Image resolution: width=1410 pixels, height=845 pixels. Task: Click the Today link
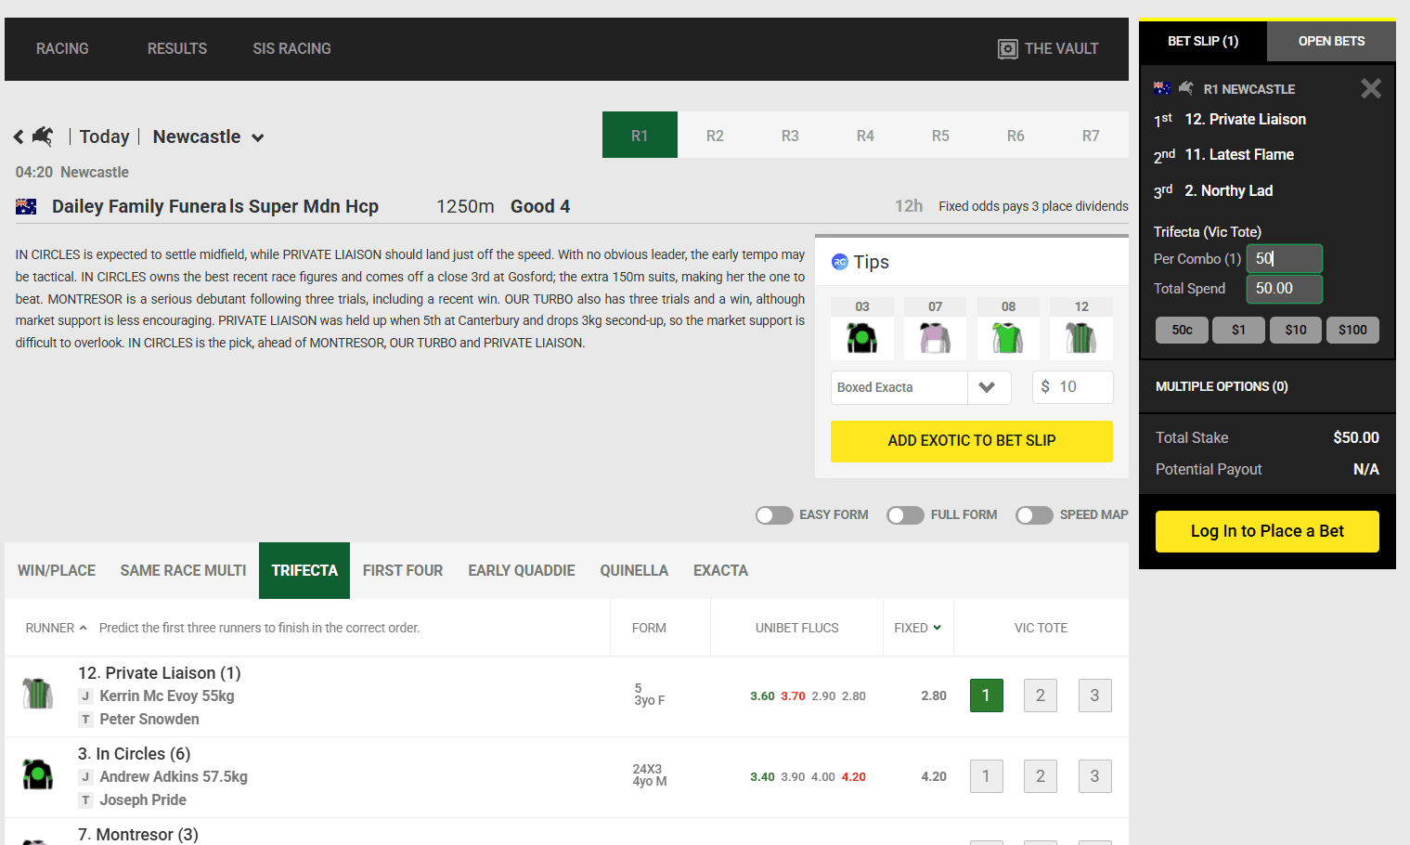pyautogui.click(x=104, y=137)
